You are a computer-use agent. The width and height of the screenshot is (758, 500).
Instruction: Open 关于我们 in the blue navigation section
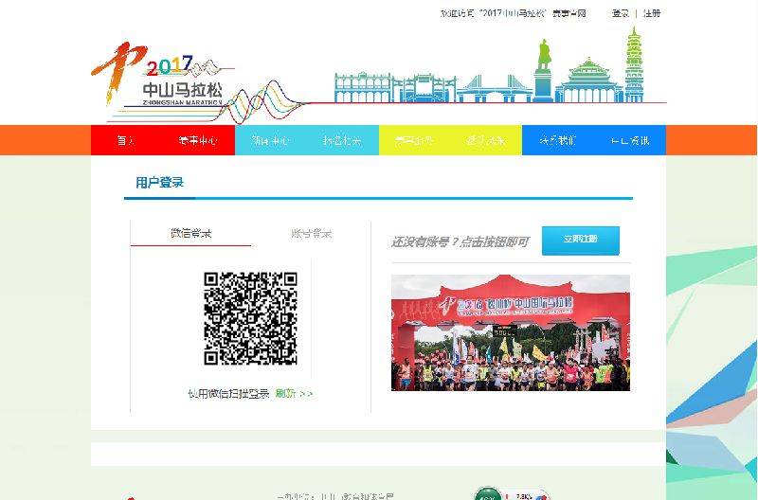[557, 140]
